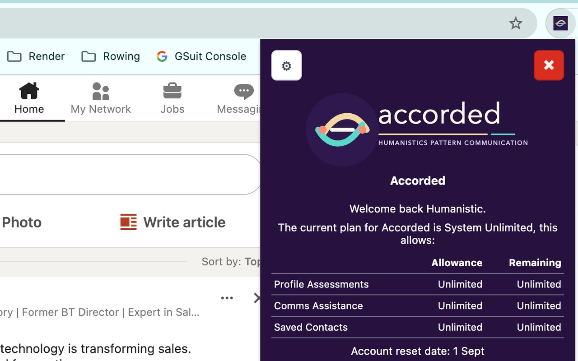Screen dimensions: 578x361
Task: Click the Write article icon
Action: tap(128, 222)
